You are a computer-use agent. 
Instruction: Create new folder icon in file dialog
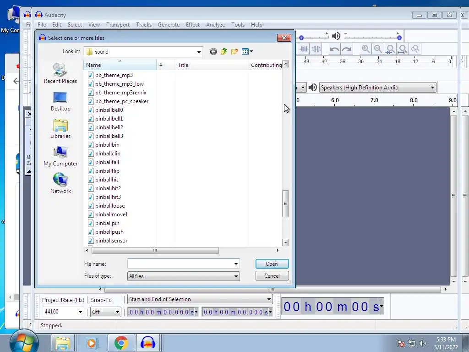pos(234,51)
